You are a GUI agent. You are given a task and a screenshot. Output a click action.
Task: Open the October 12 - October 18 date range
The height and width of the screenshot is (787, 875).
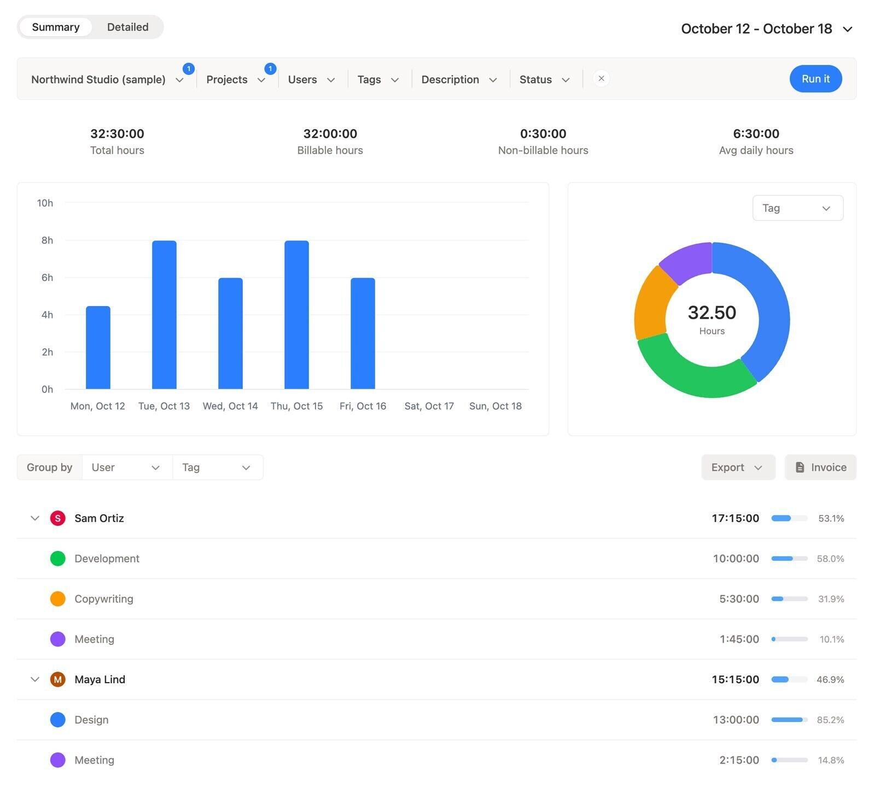pyautogui.click(x=767, y=29)
